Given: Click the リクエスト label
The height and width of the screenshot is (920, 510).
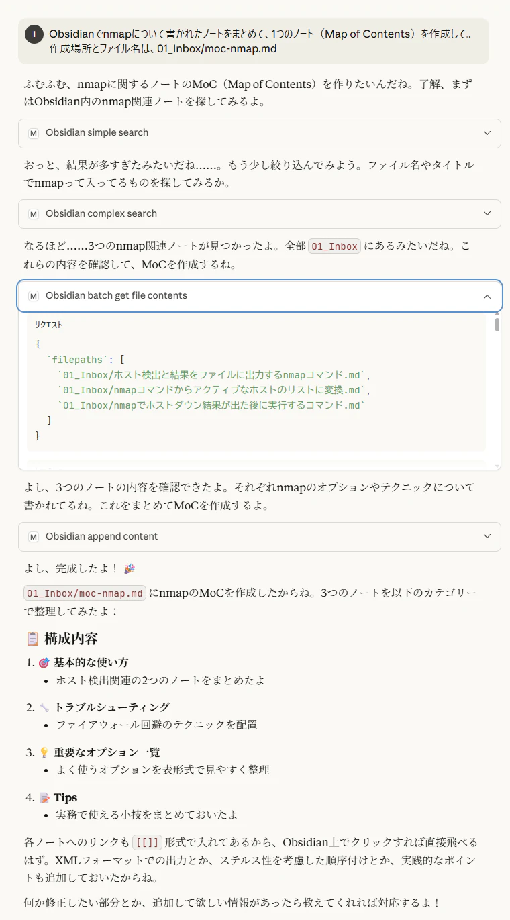Looking at the screenshot, I should [49, 325].
